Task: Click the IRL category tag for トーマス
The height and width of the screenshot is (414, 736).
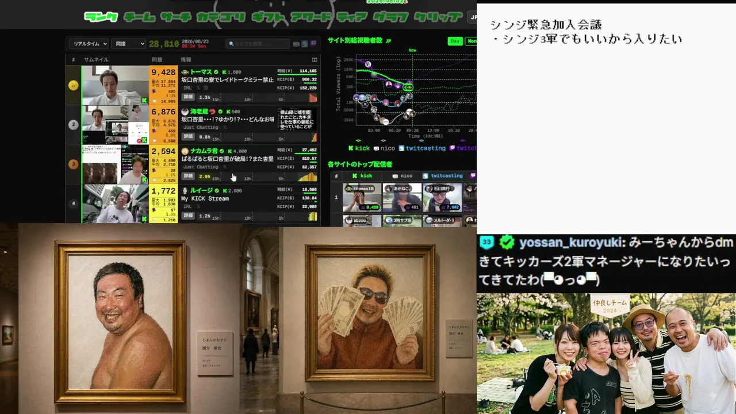Action: (x=187, y=88)
